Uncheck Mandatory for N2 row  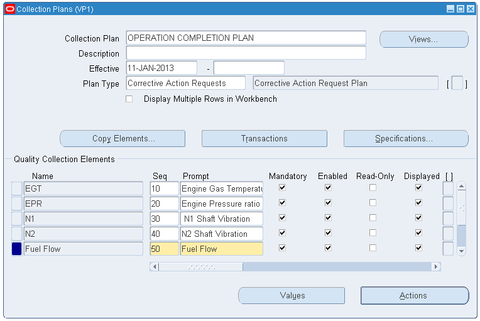(x=282, y=233)
